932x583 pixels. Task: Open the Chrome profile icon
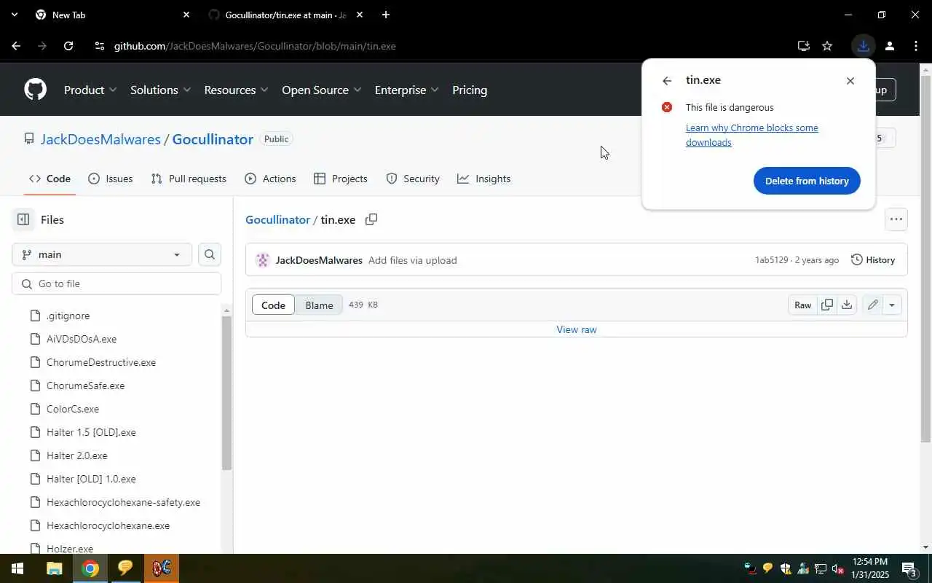pyautogui.click(x=889, y=46)
